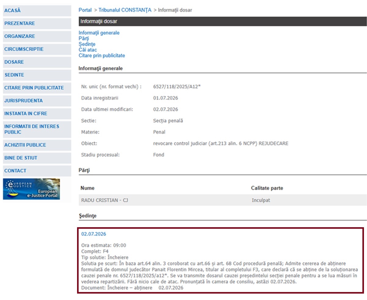The width and height of the screenshot is (367, 300).
Task: Click the Nume column header
Action: (88, 188)
